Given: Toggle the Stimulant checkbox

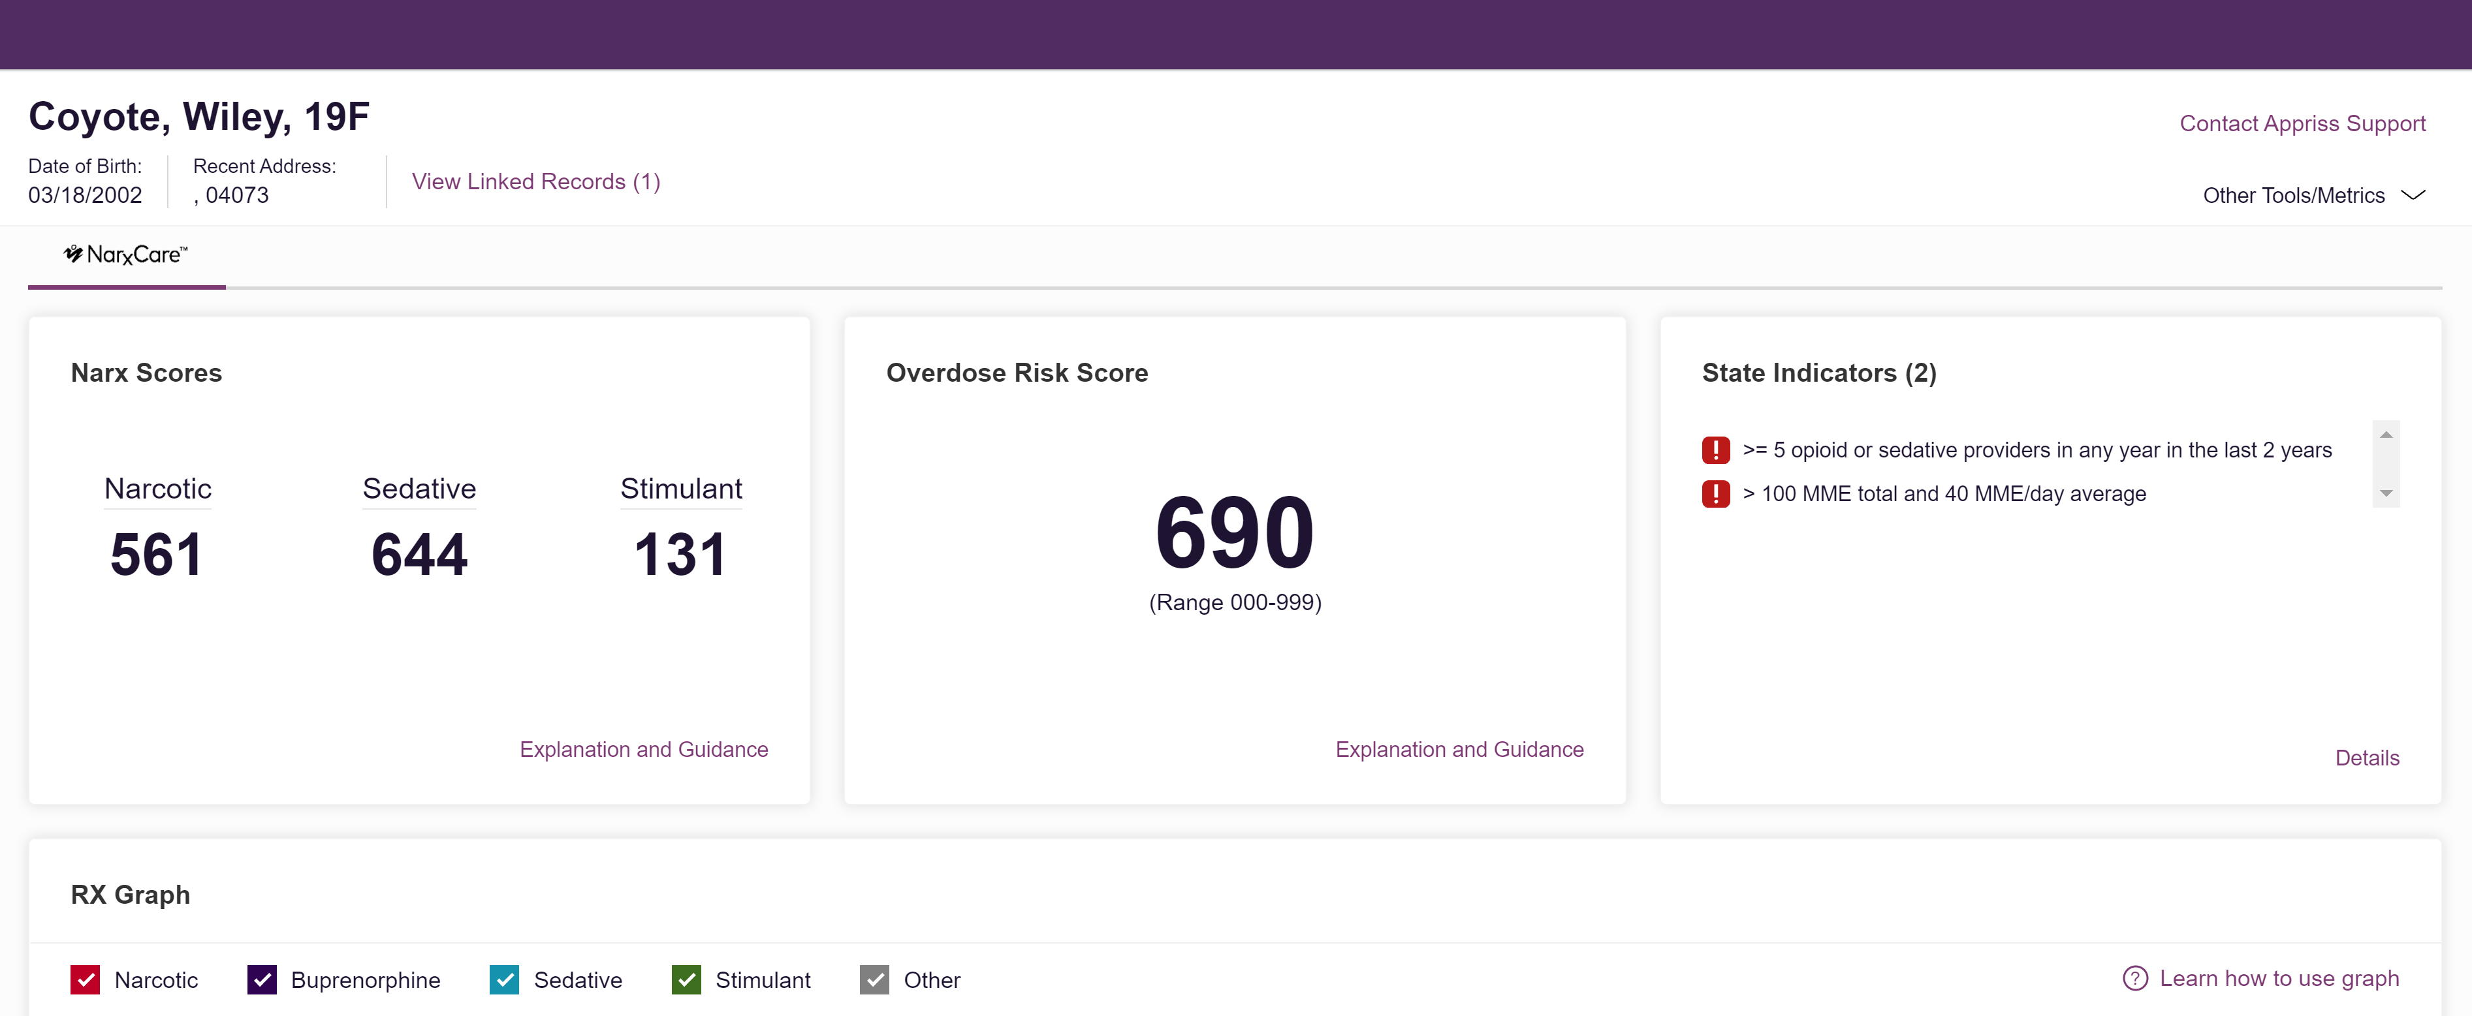Looking at the screenshot, I should (x=686, y=979).
